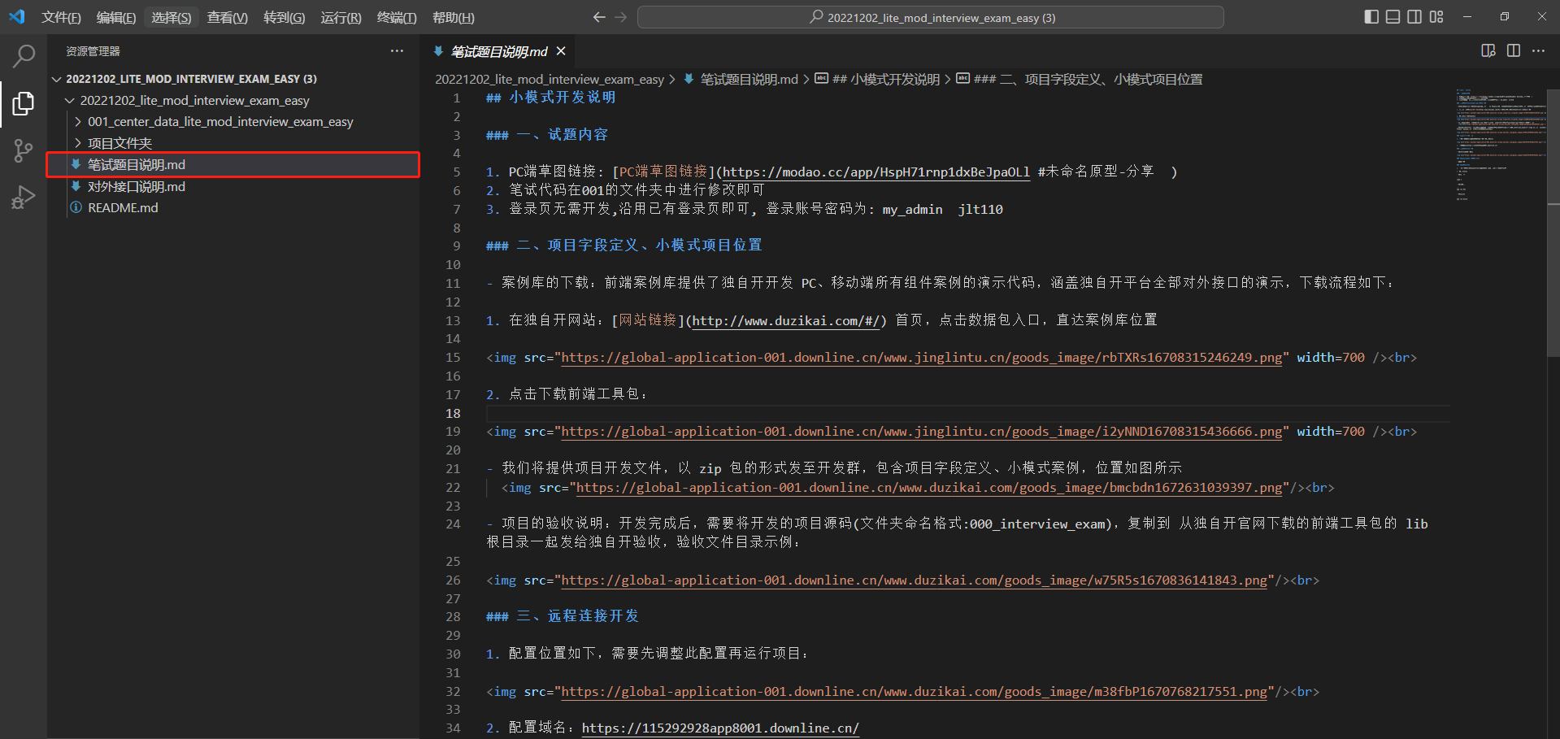Go back using navigation arrow

pyautogui.click(x=599, y=17)
